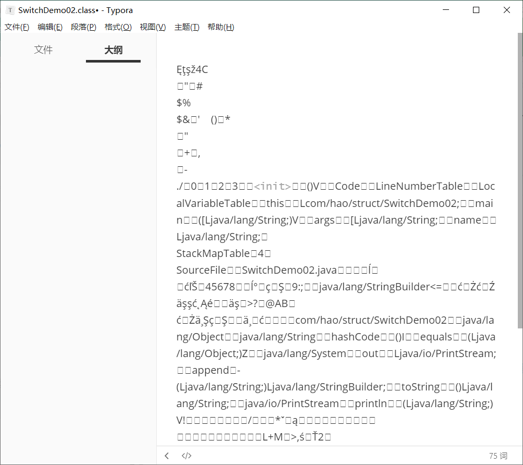This screenshot has width=523, height=465.
Task: Click the toString text in editor
Action: click(420, 387)
